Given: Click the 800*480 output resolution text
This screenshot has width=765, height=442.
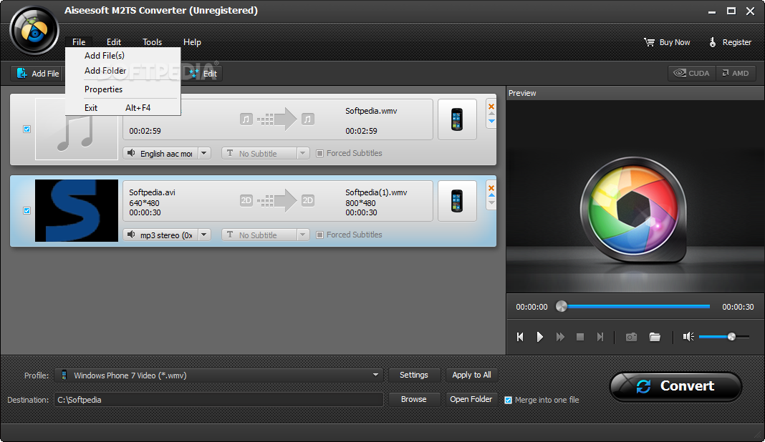Looking at the screenshot, I should 360,203.
